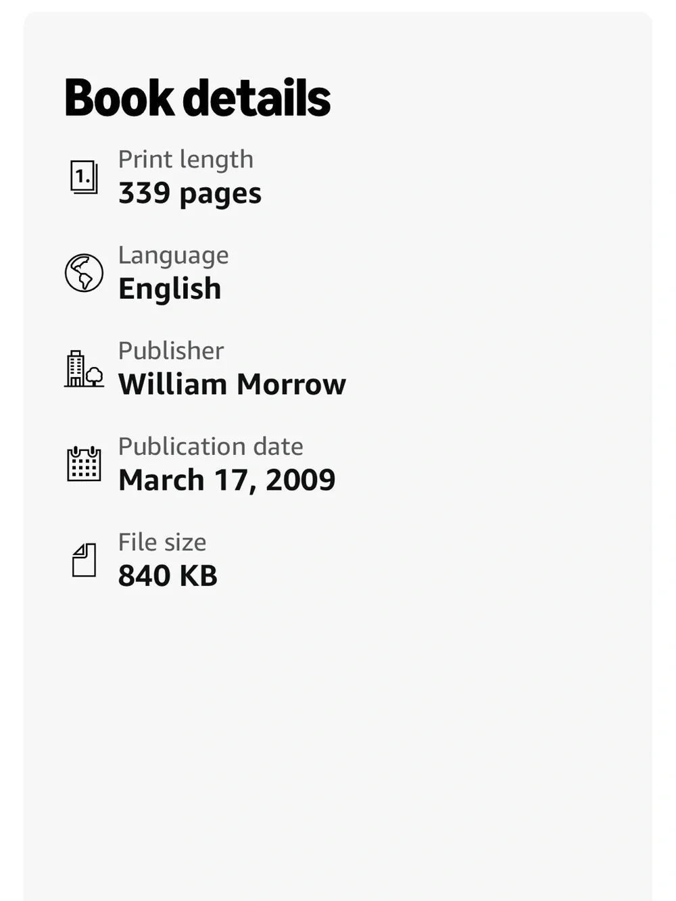Screen dimensions: 676x901
Task: Click the publisher building icon
Action: 84,369
